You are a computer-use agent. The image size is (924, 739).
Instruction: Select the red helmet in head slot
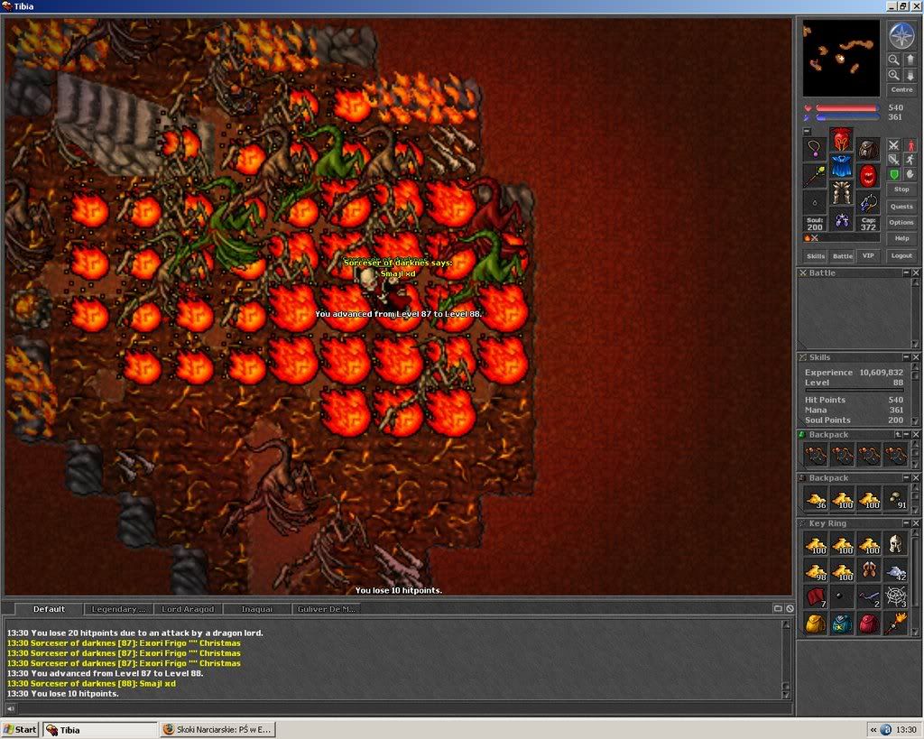pyautogui.click(x=842, y=139)
